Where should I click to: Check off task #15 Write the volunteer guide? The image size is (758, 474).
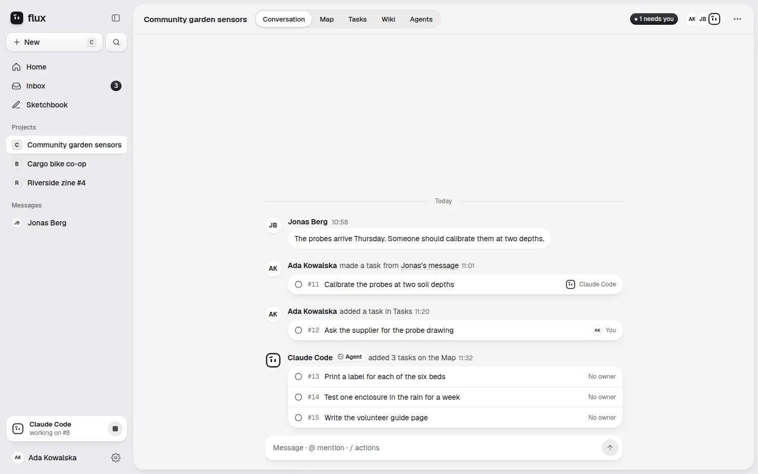(x=298, y=418)
